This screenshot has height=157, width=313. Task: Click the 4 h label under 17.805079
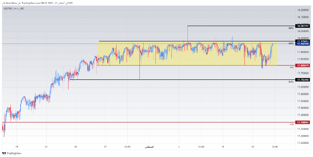292,67
